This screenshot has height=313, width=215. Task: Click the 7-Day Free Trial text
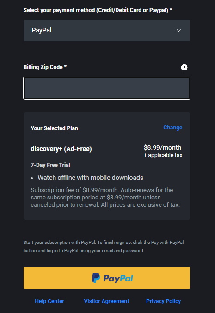click(x=50, y=165)
